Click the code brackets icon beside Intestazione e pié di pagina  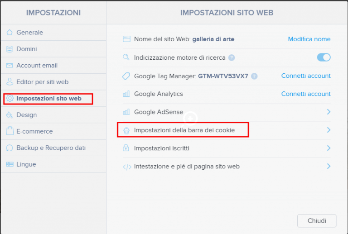127,167
